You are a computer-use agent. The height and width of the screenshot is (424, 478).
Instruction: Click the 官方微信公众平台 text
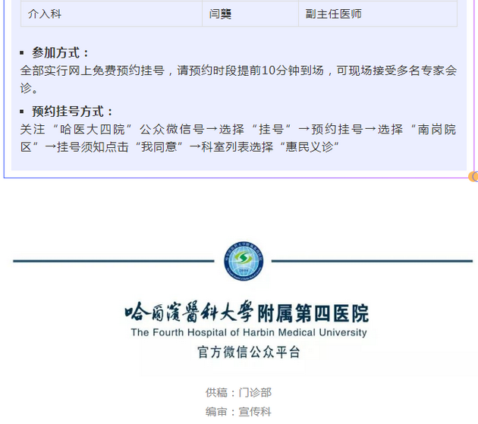[248, 352]
